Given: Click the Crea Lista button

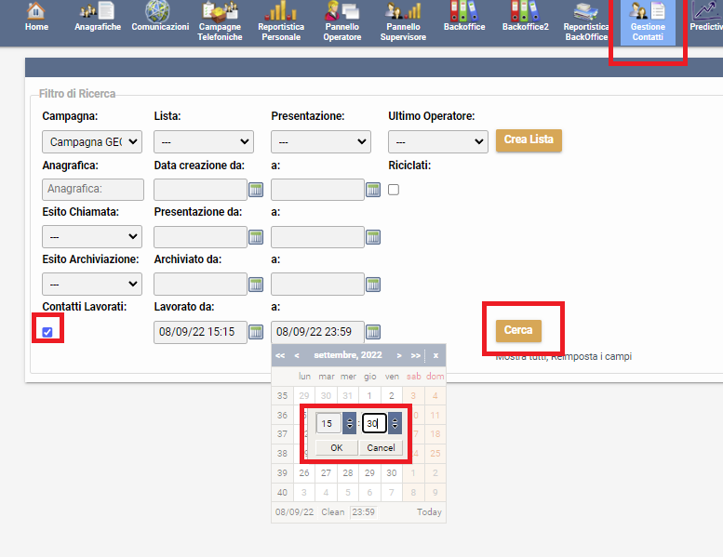Looking at the screenshot, I should pyautogui.click(x=529, y=140).
